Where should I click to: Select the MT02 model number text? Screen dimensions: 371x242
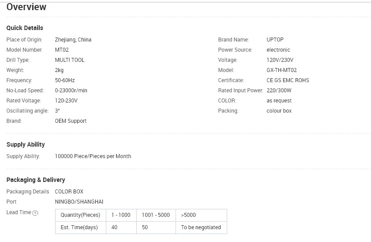[62, 50]
